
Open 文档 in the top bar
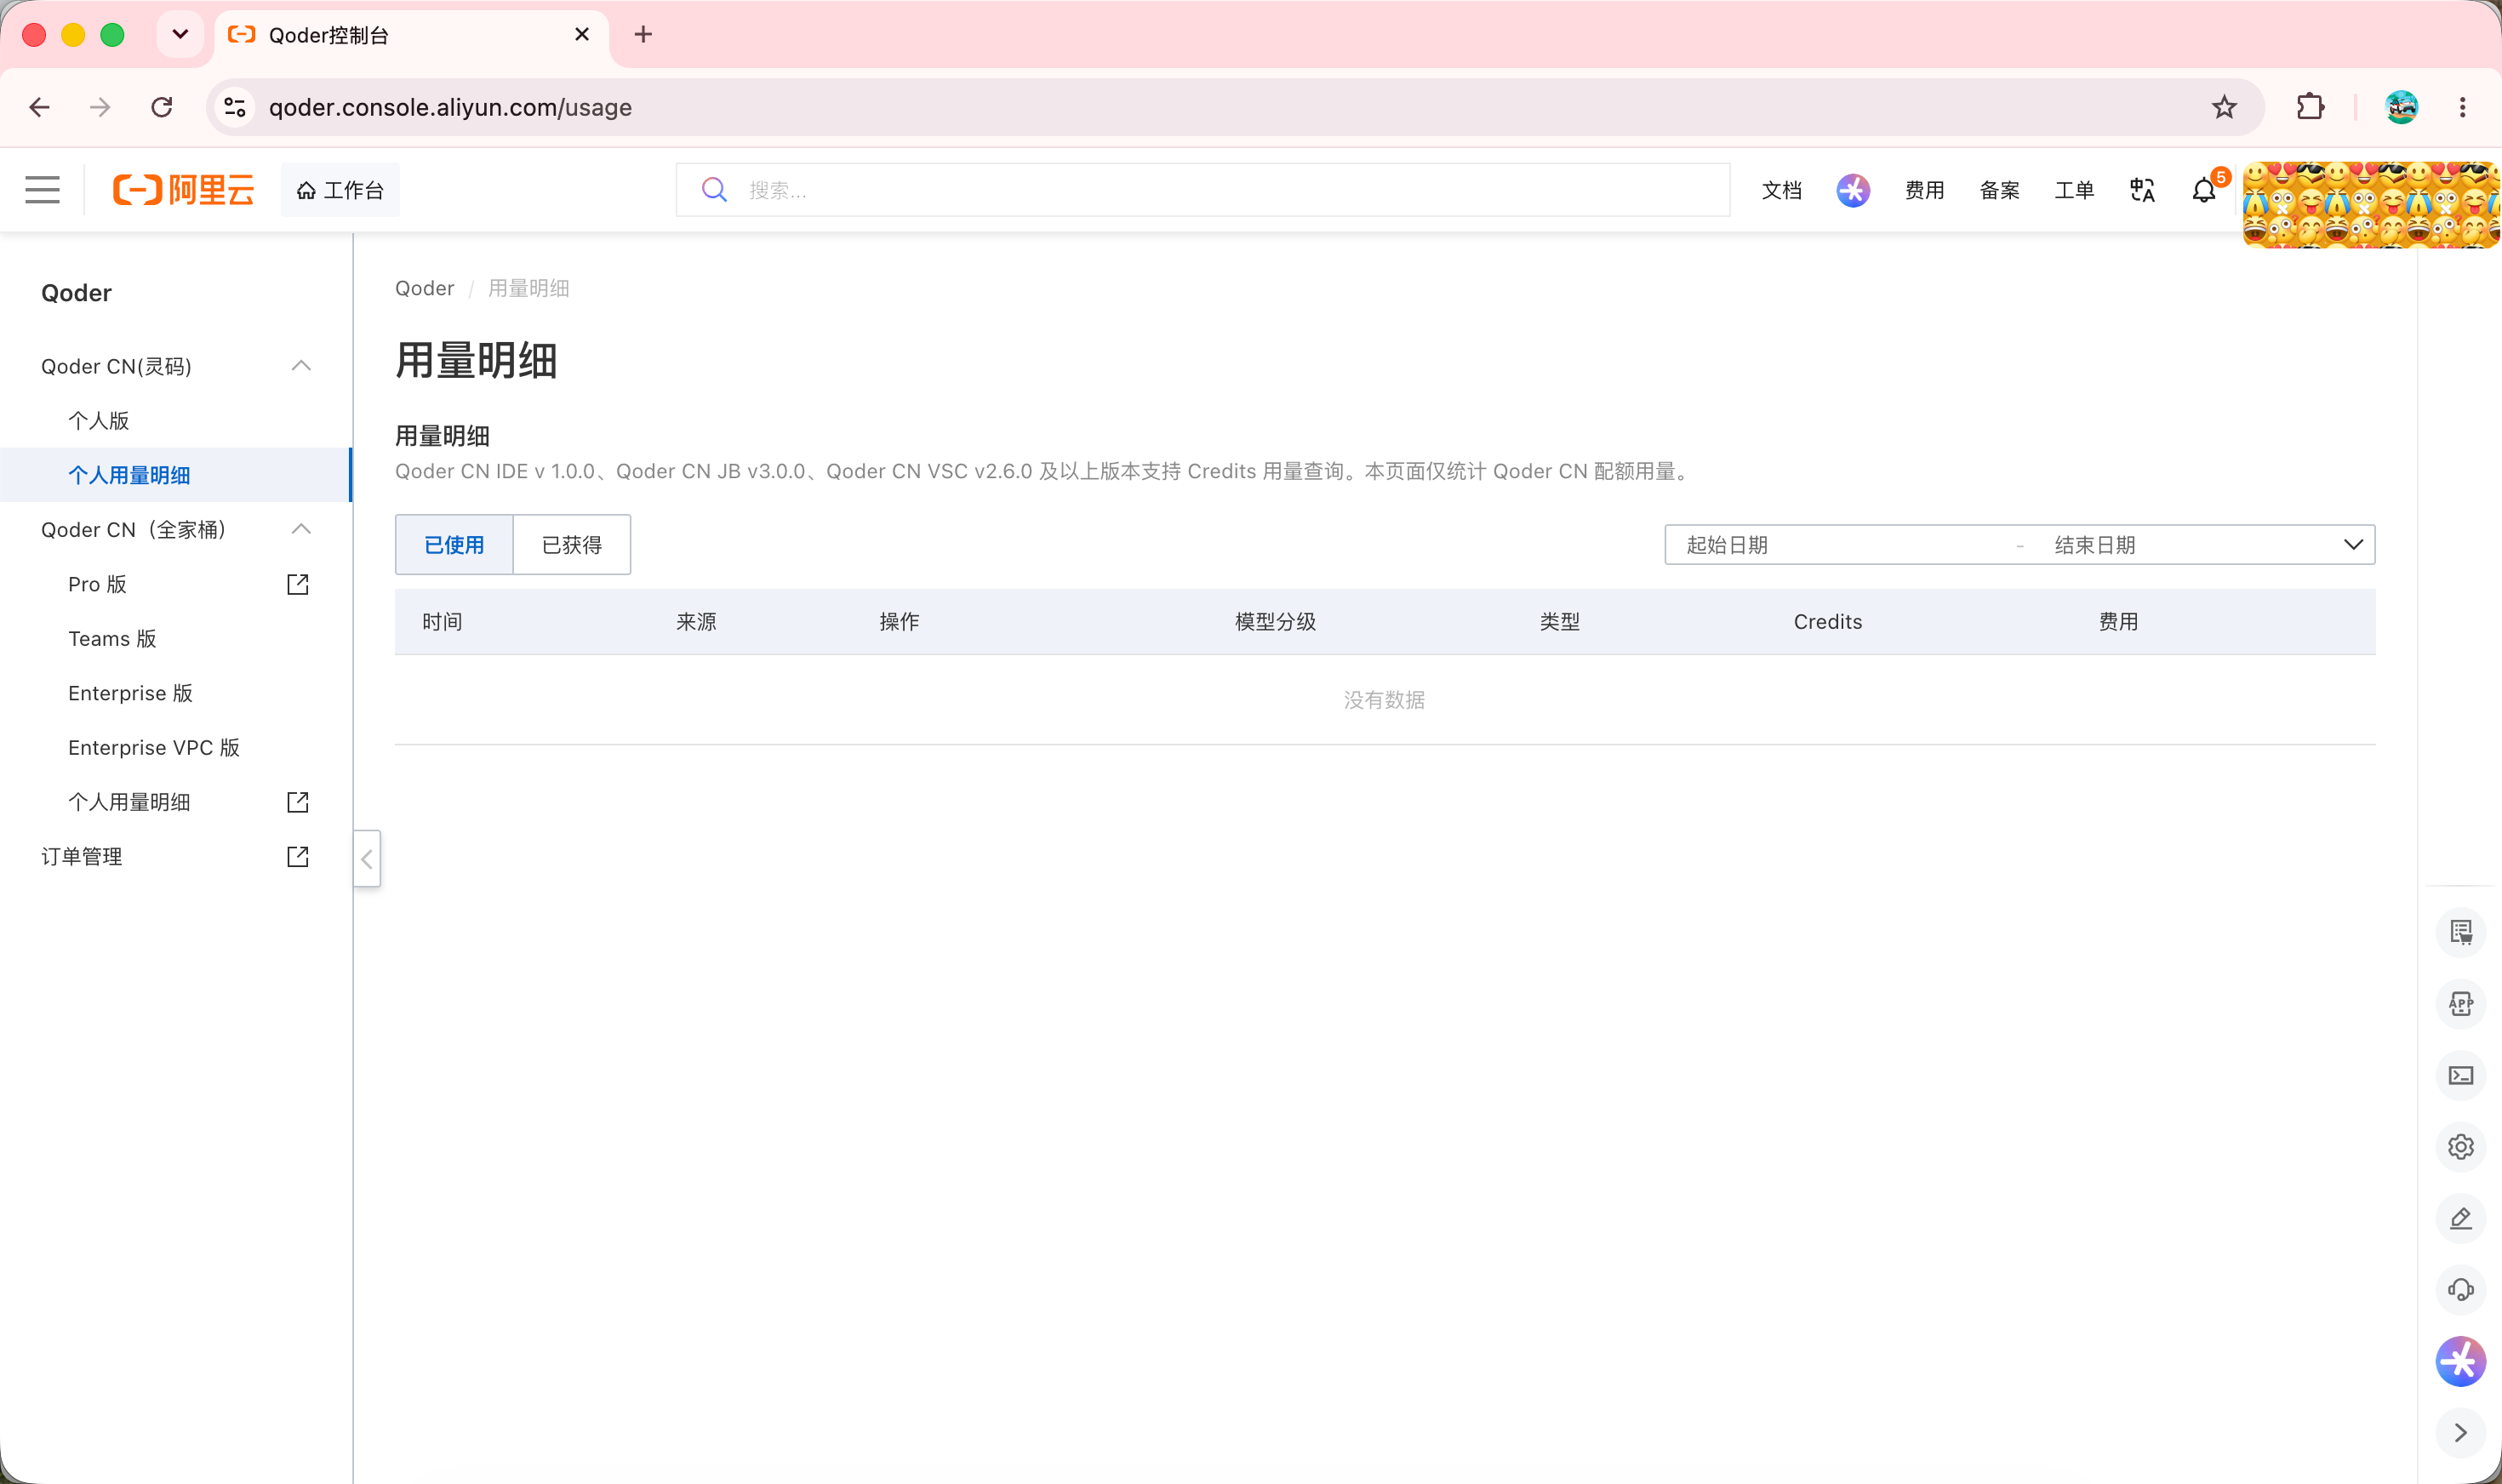coord(1781,190)
